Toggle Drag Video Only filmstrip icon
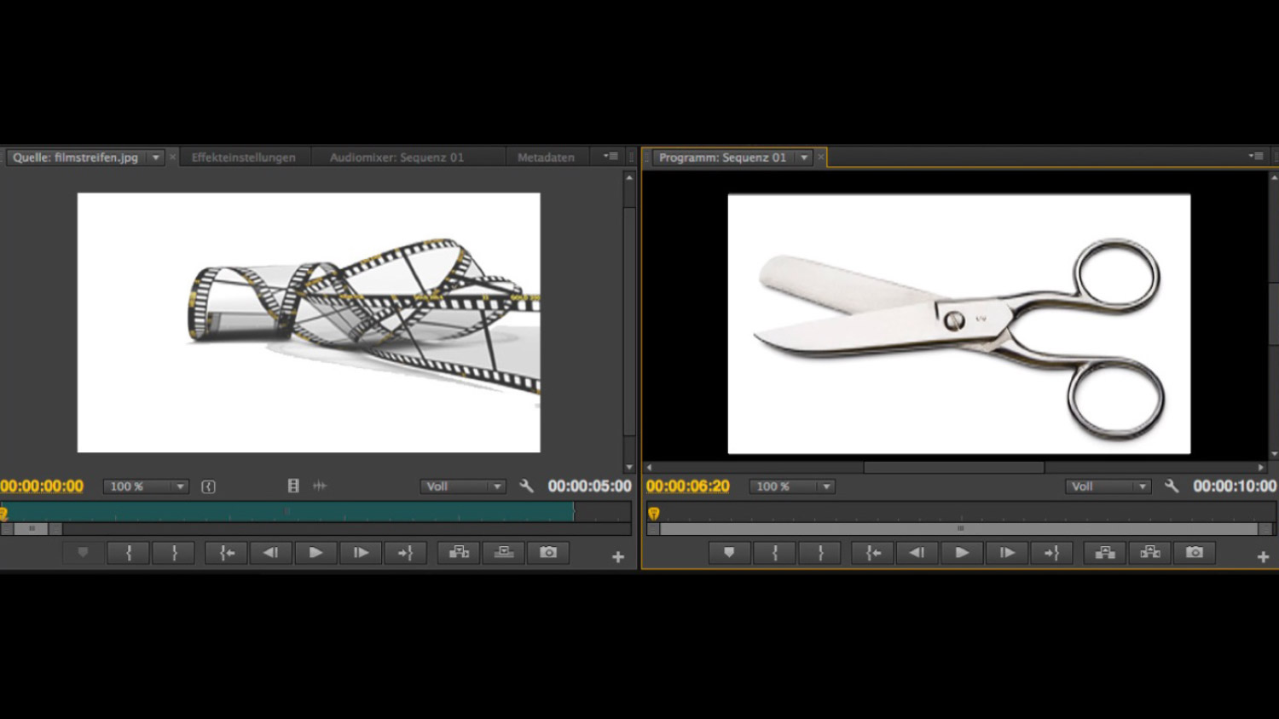Screen dimensions: 1279x719 [293, 486]
